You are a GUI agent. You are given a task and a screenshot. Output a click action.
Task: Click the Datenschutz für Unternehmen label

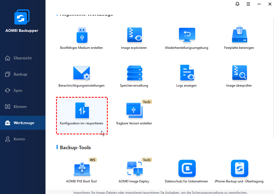tap(187, 181)
